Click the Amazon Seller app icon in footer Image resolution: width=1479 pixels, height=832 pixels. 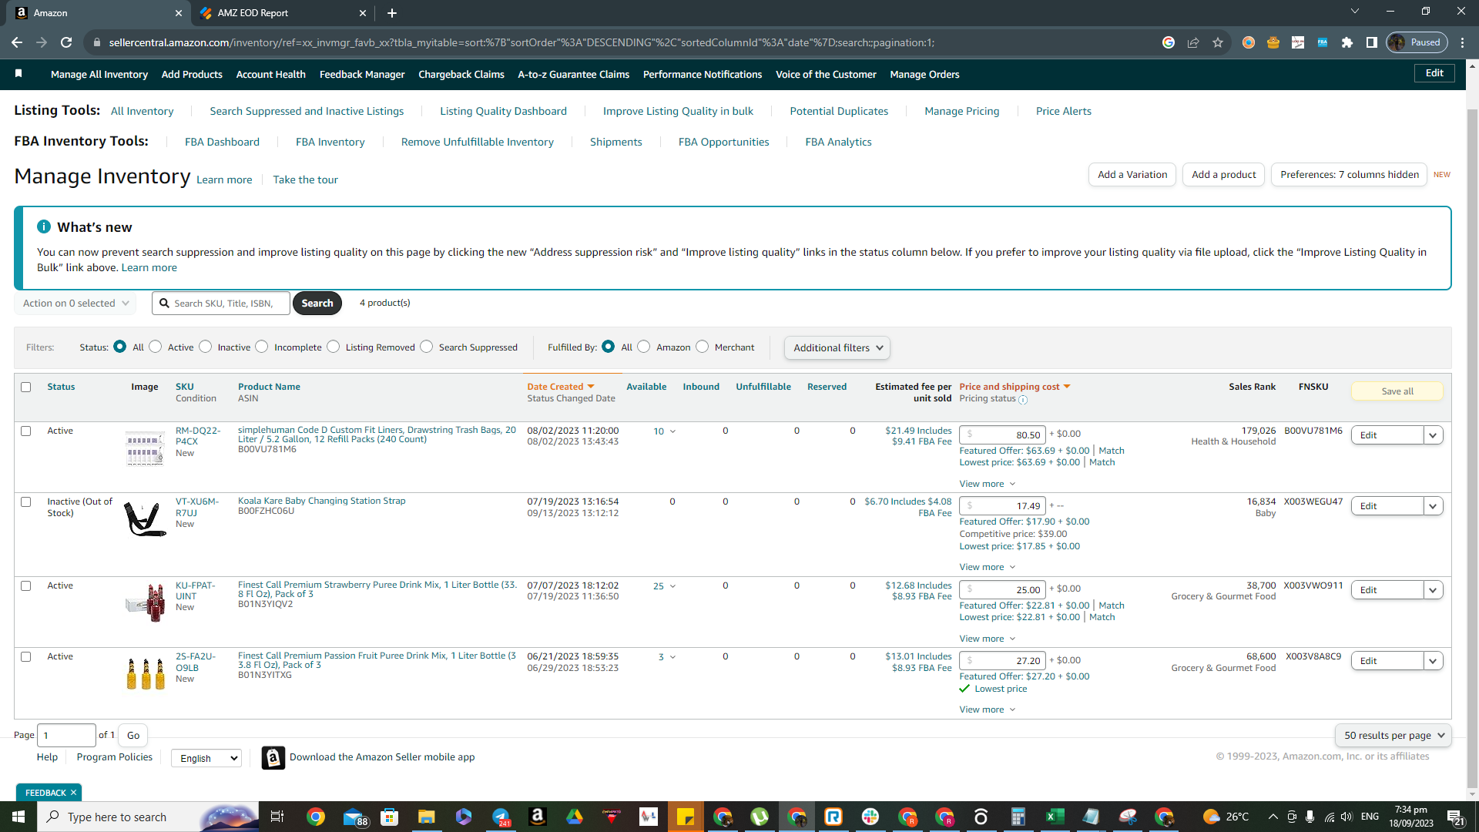pos(273,758)
